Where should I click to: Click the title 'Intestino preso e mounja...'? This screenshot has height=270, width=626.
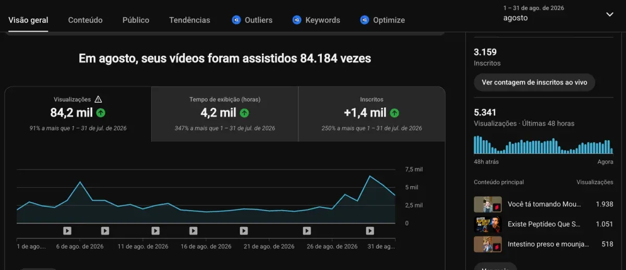click(548, 244)
